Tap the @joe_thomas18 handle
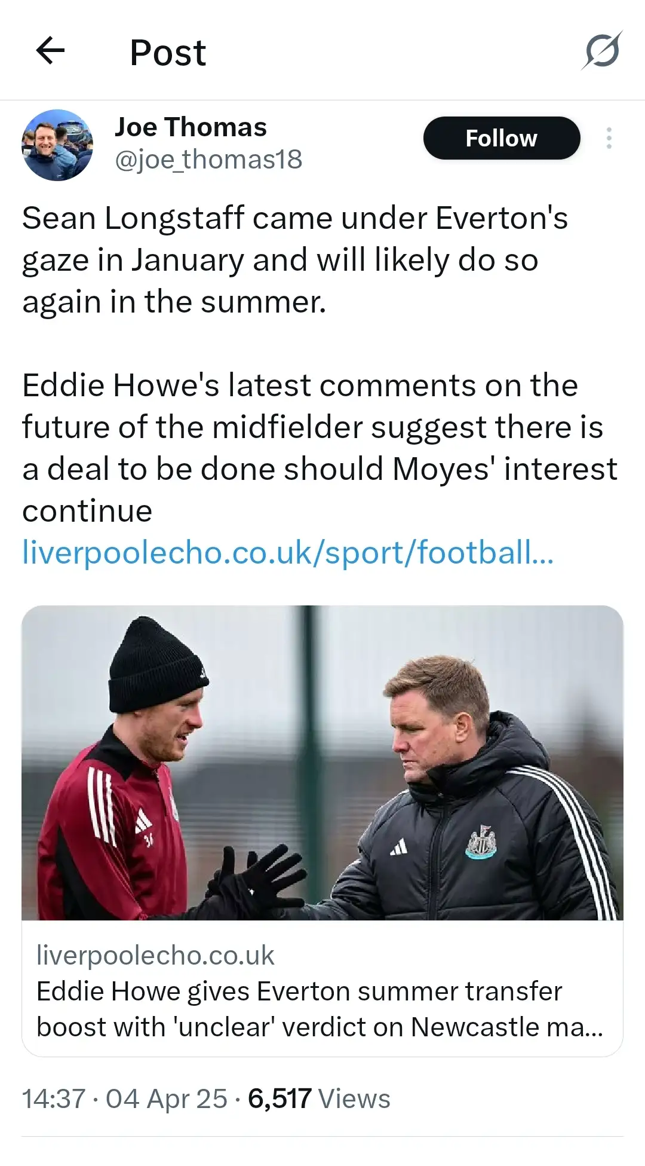This screenshot has width=645, height=1166. pos(208,160)
